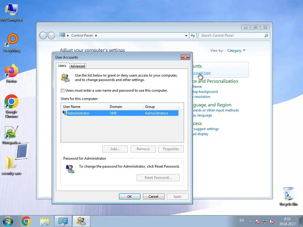The width and height of the screenshot is (303, 227).
Task: Click the Add... button
Action: [x=115, y=149]
